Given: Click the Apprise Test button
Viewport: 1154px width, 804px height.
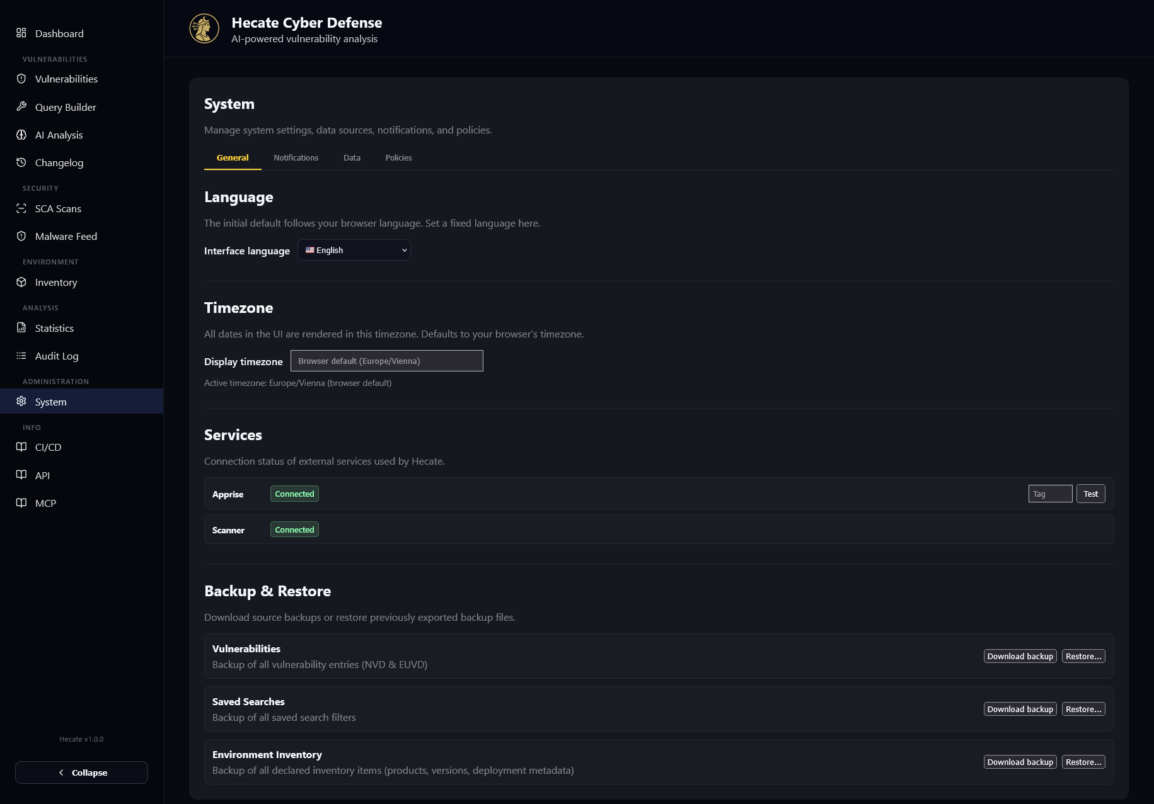Looking at the screenshot, I should coord(1090,494).
